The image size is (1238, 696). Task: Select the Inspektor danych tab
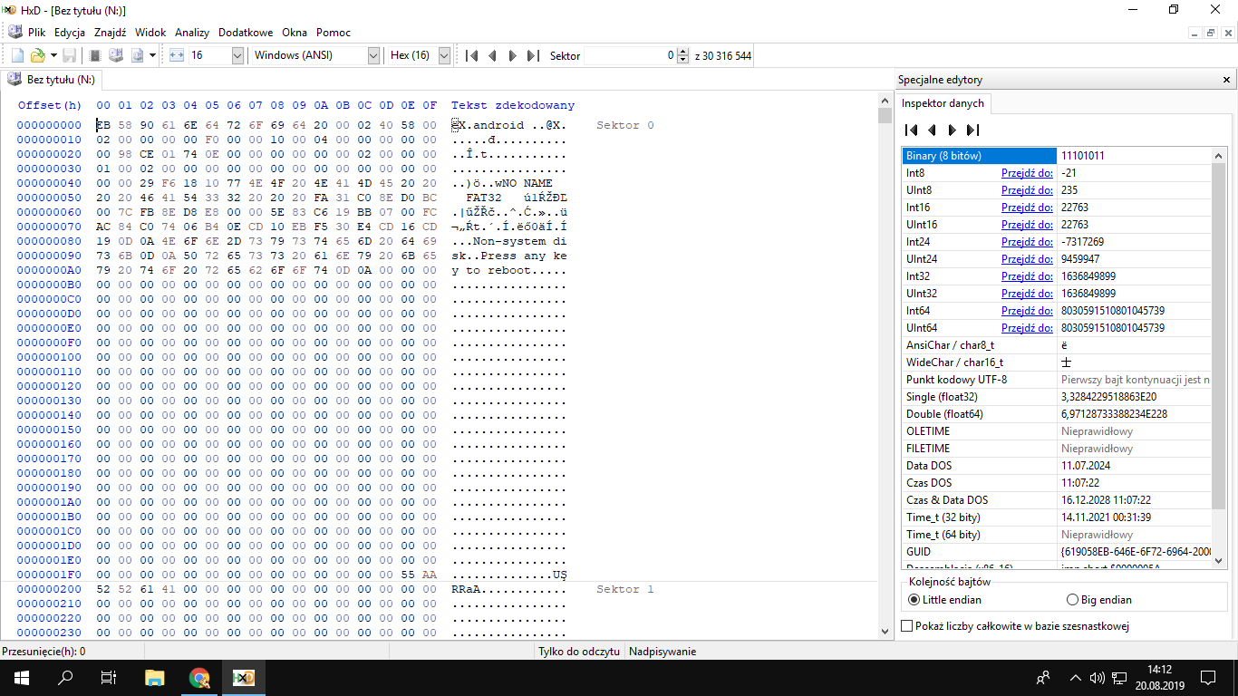[x=943, y=103]
